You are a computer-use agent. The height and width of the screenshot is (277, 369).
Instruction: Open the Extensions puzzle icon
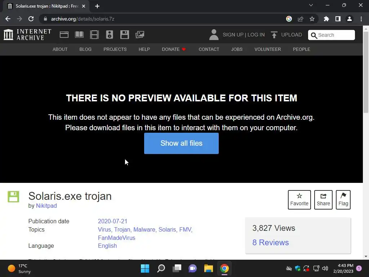[x=326, y=19]
